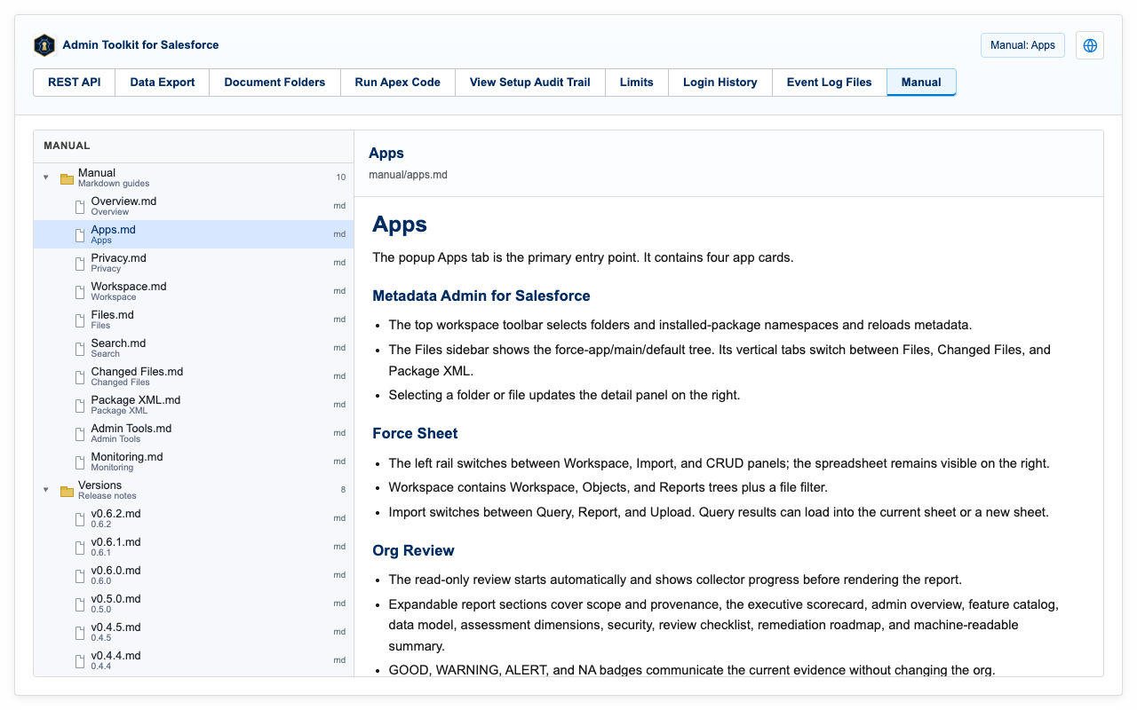Open the Monitoring.md guide
This screenshot has height=710, width=1137.
(194, 461)
